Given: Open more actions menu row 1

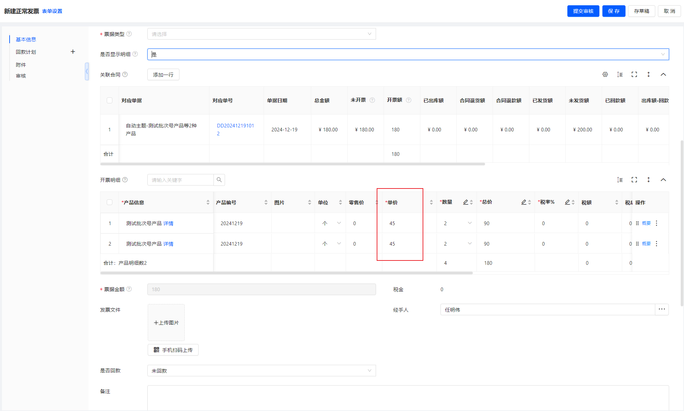Looking at the screenshot, I should click(657, 223).
